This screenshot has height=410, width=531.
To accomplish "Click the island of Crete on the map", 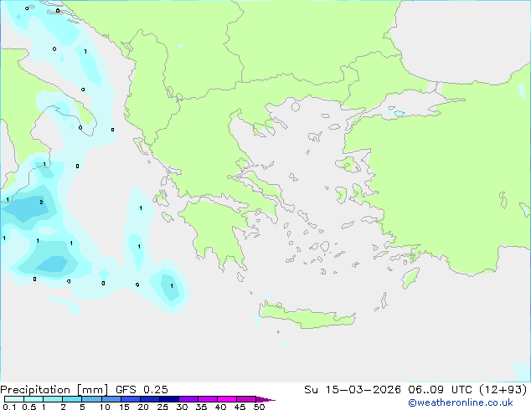I will [x=307, y=316].
